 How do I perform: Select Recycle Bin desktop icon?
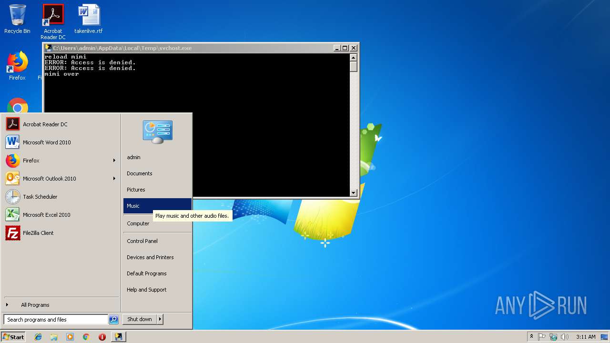[17, 19]
